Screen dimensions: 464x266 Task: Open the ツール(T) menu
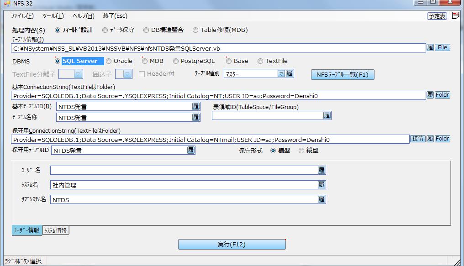coord(53,16)
